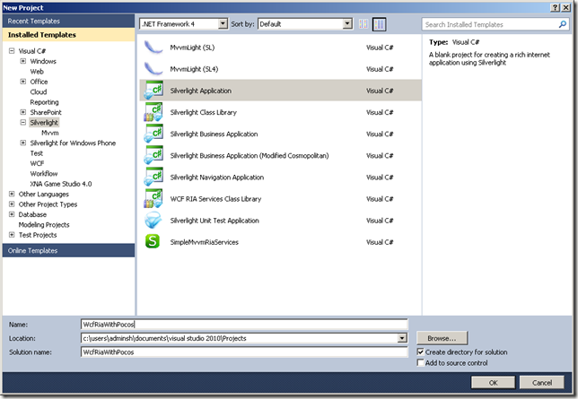Select the Installed Templates section
The height and width of the screenshot is (399, 578).
68,35
